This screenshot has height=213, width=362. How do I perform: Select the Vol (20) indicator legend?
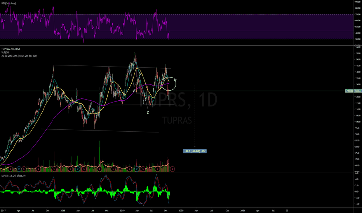(x=5, y=53)
